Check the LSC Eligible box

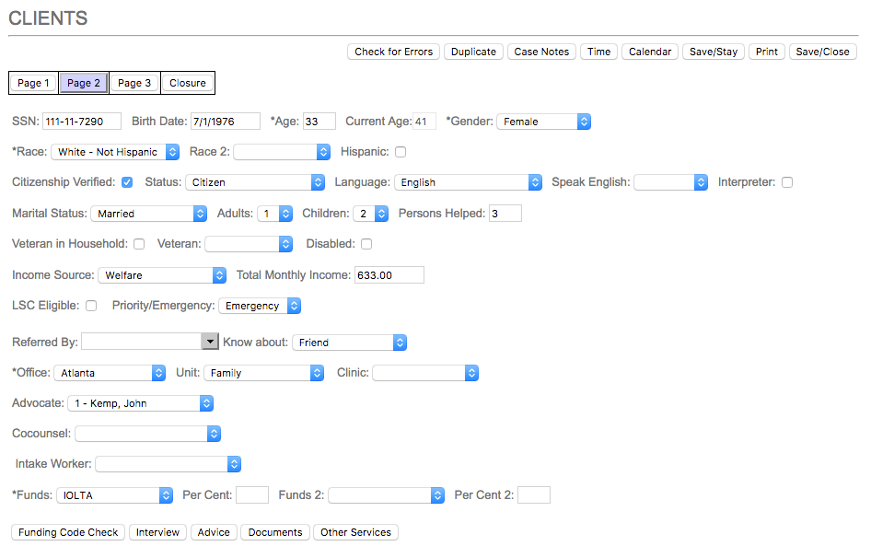[91, 306]
